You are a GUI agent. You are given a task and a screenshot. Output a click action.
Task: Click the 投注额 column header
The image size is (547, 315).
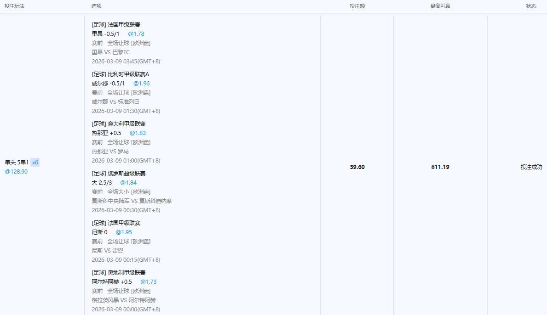click(357, 6)
